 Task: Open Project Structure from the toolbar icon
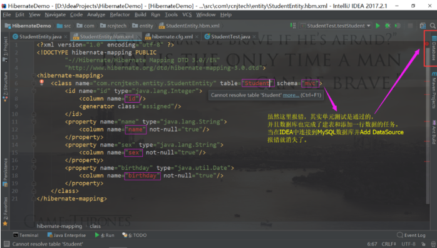click(x=423, y=26)
